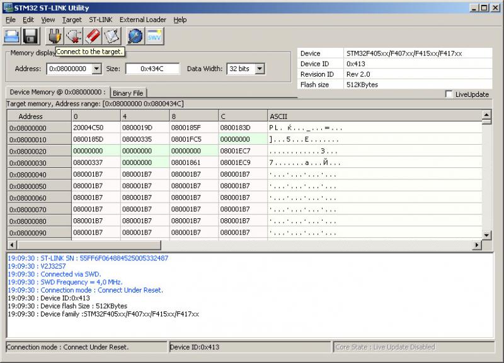Image resolution: width=504 pixels, height=363 pixels.
Task: Click the memory cell 08001EC7
Action: coord(243,151)
